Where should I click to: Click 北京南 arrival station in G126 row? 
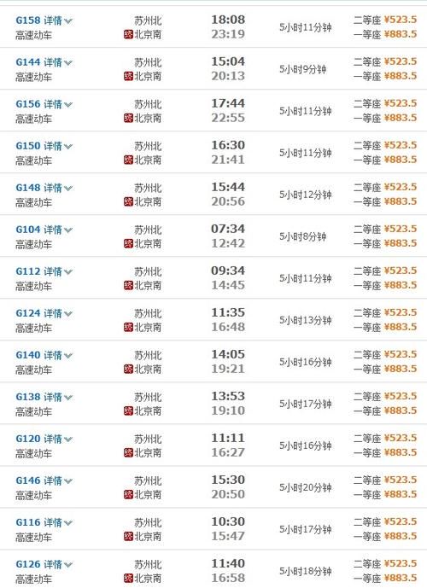point(148,579)
